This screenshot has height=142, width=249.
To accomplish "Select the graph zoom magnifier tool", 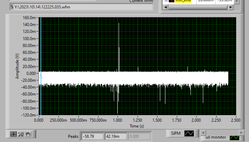I will point(21,134).
